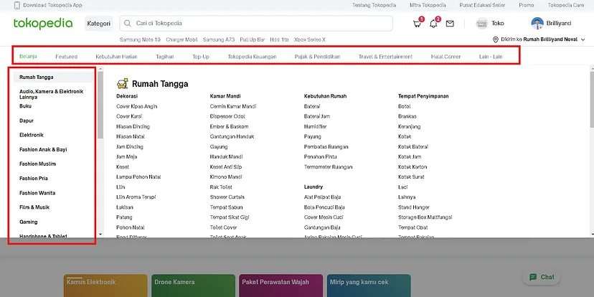Screen dimensions: 594x297
Task: Open the Chat bubble icon
Action: point(533,278)
